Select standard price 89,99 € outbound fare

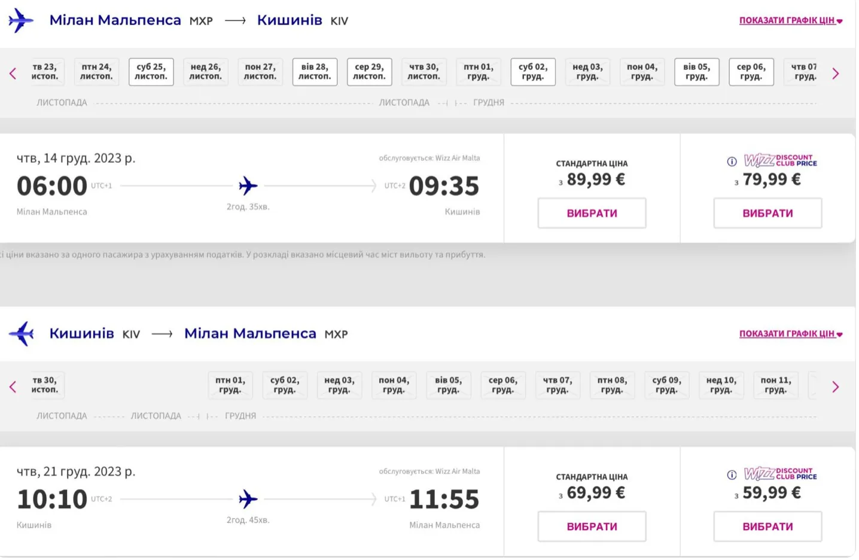pyautogui.click(x=592, y=213)
